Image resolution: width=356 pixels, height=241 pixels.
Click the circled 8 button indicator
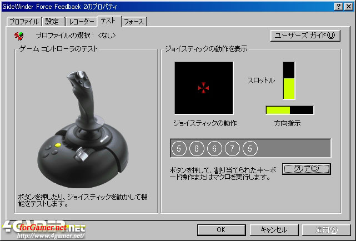click(x=197, y=149)
